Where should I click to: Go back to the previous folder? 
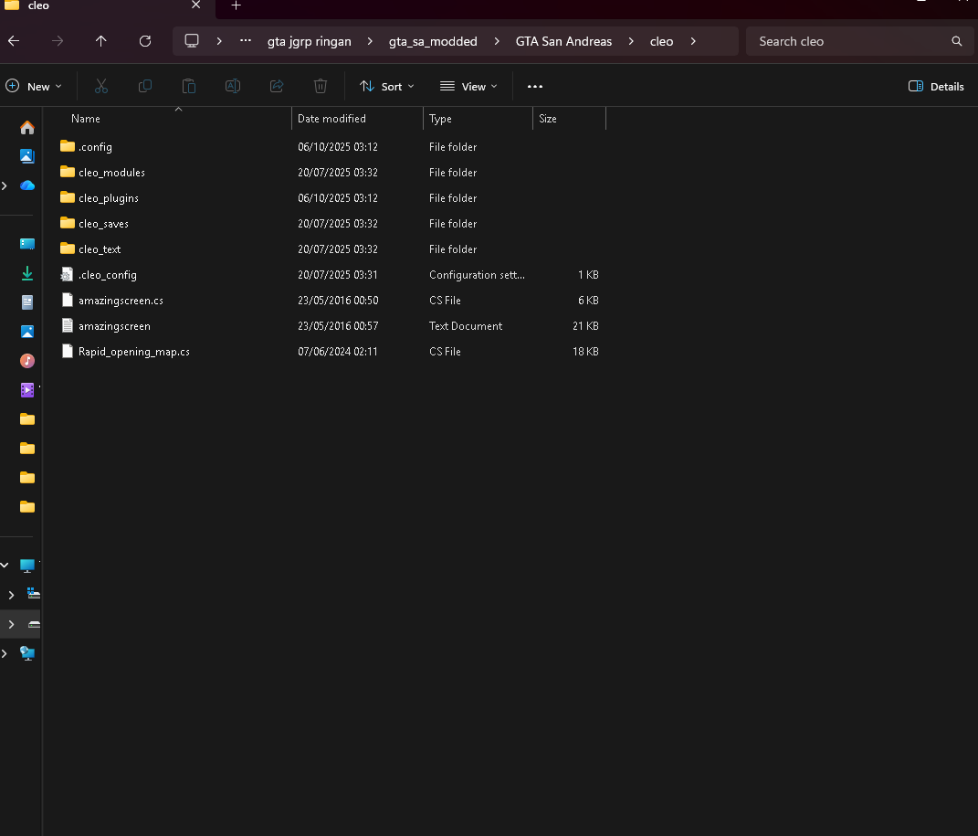coord(14,41)
